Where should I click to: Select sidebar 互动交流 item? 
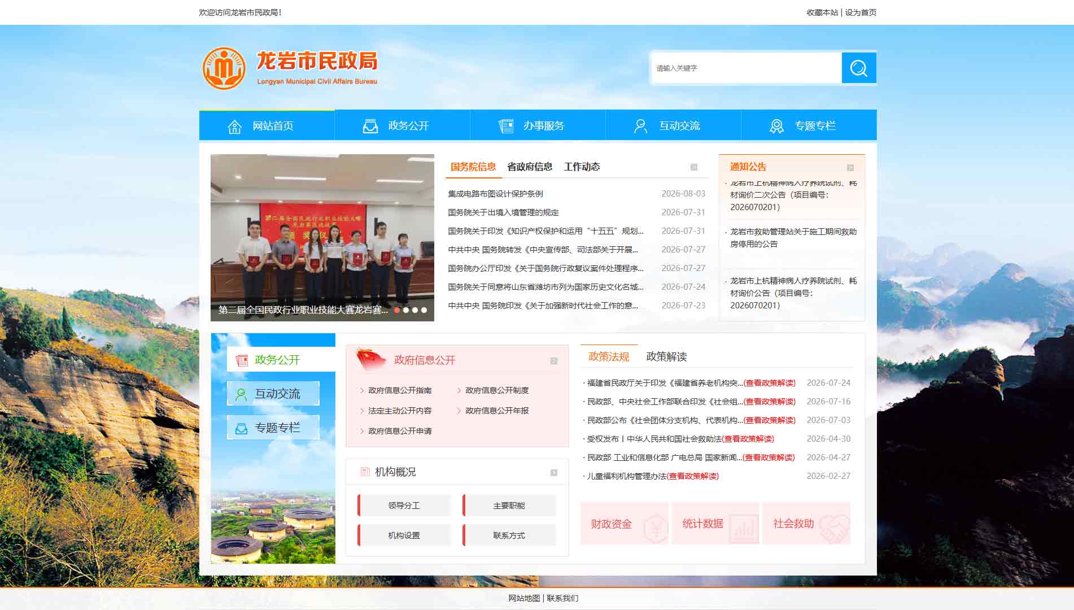[273, 394]
